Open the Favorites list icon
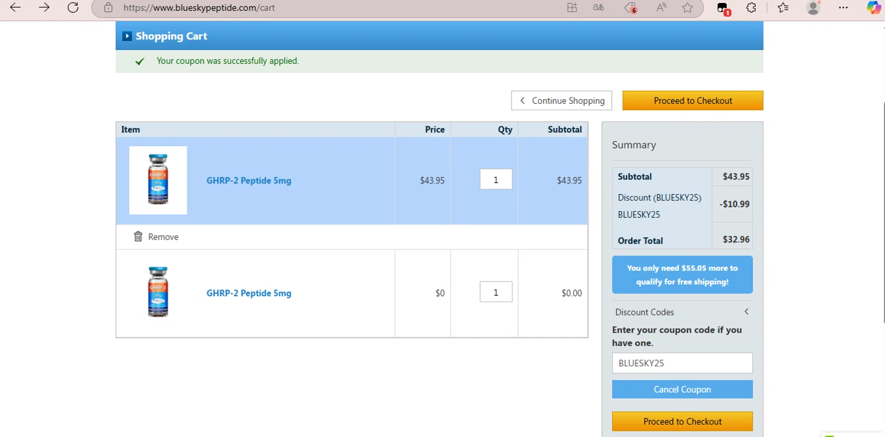The width and height of the screenshot is (885, 437). tap(783, 8)
